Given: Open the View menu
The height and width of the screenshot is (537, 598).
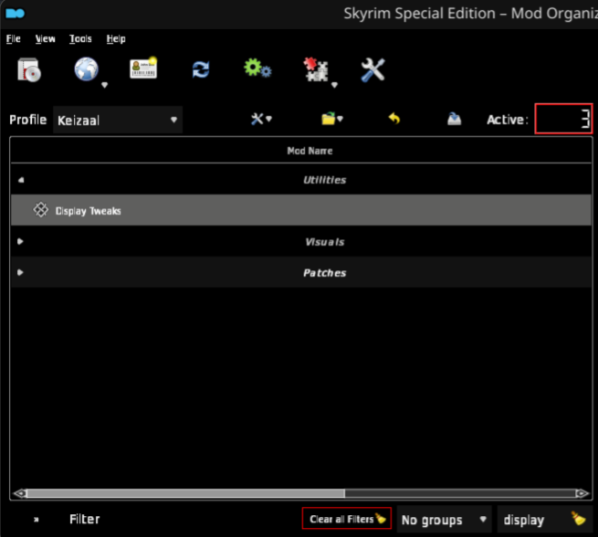Looking at the screenshot, I should (x=45, y=39).
